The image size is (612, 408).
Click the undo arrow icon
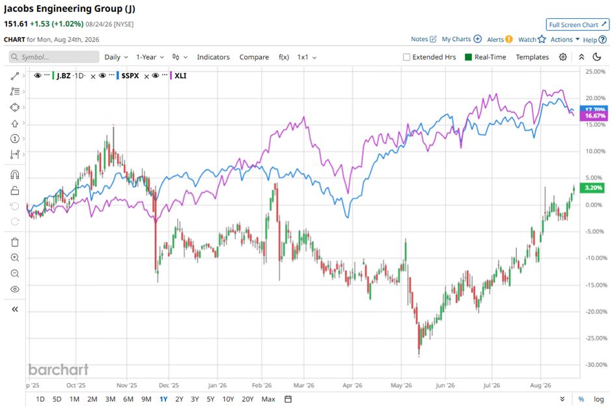(15, 206)
